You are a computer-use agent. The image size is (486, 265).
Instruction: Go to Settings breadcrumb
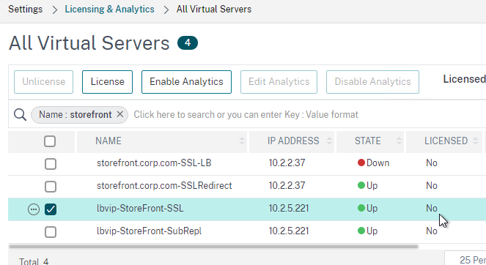coord(26,10)
